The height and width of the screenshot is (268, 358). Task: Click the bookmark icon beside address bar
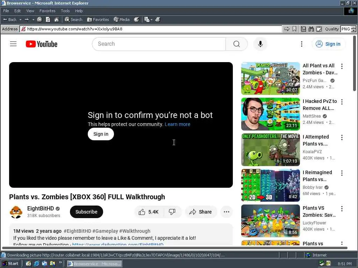tap(294, 29)
